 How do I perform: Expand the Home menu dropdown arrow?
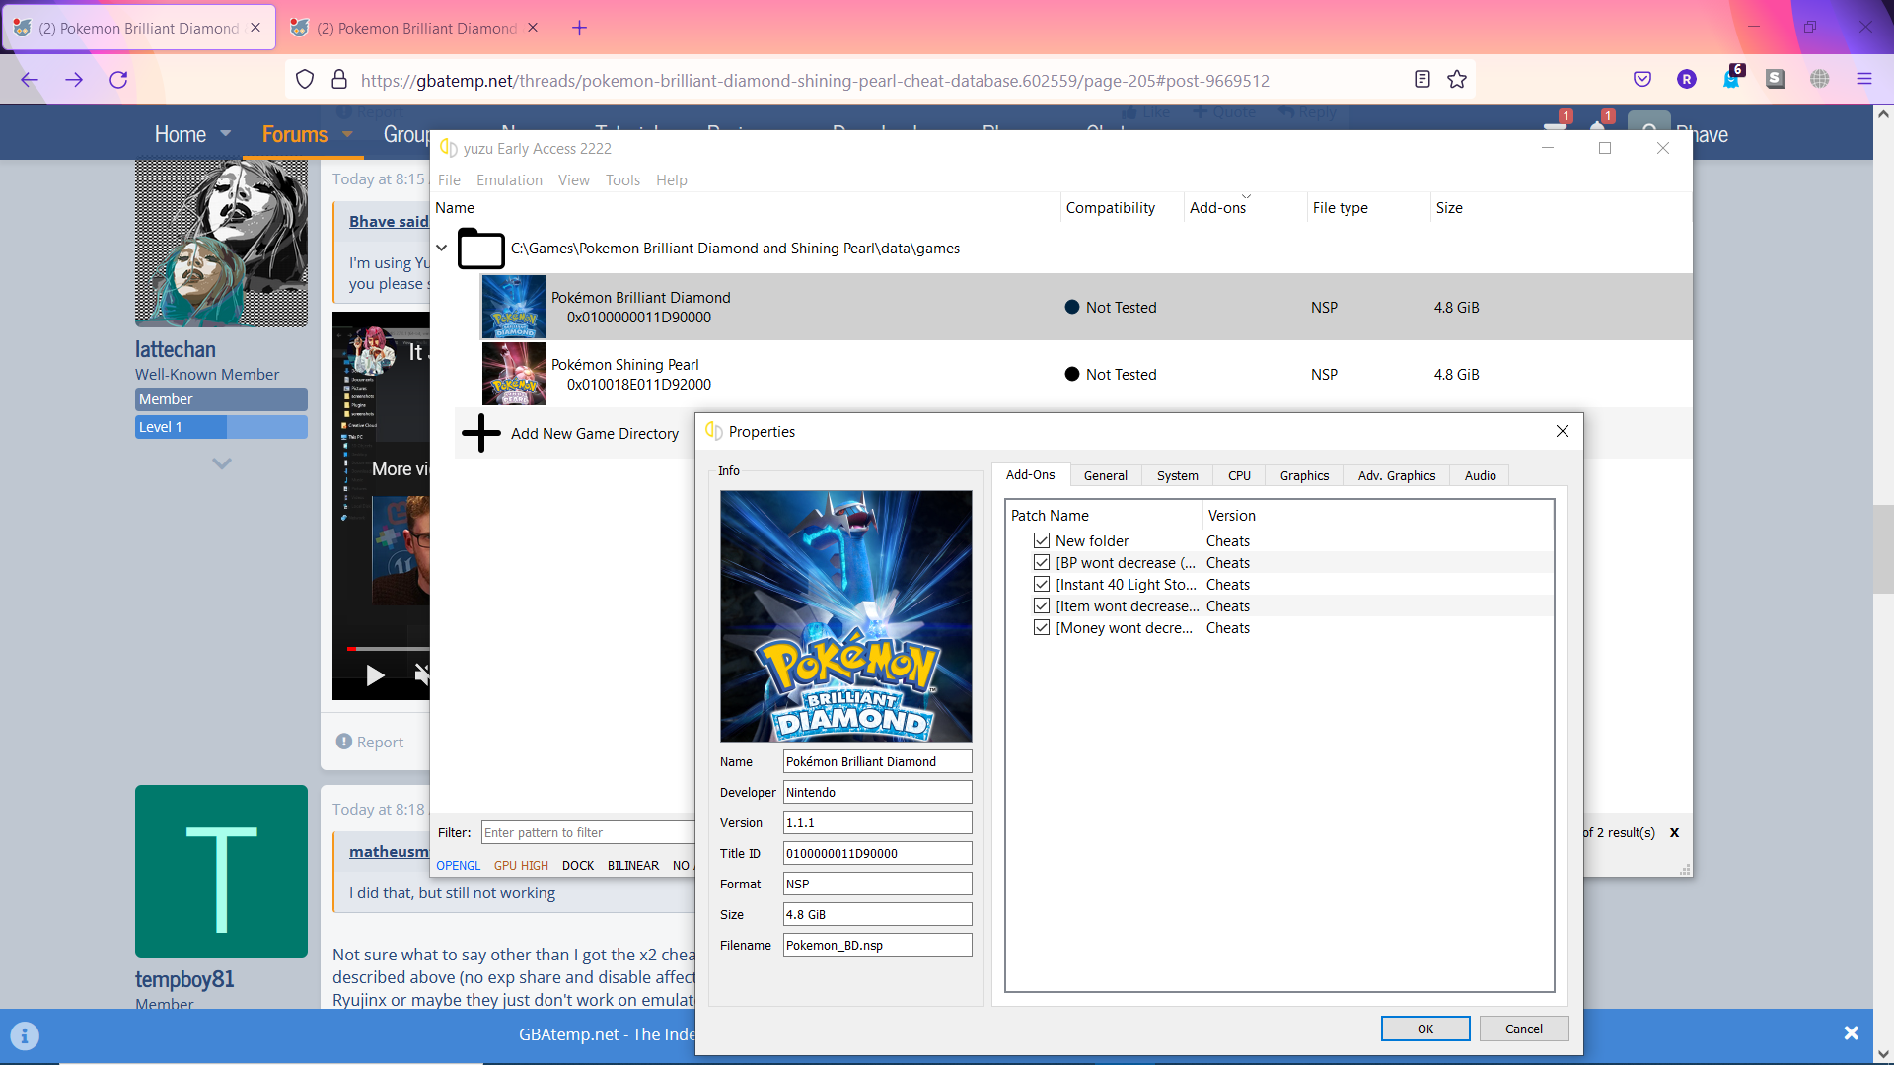pyautogui.click(x=226, y=133)
